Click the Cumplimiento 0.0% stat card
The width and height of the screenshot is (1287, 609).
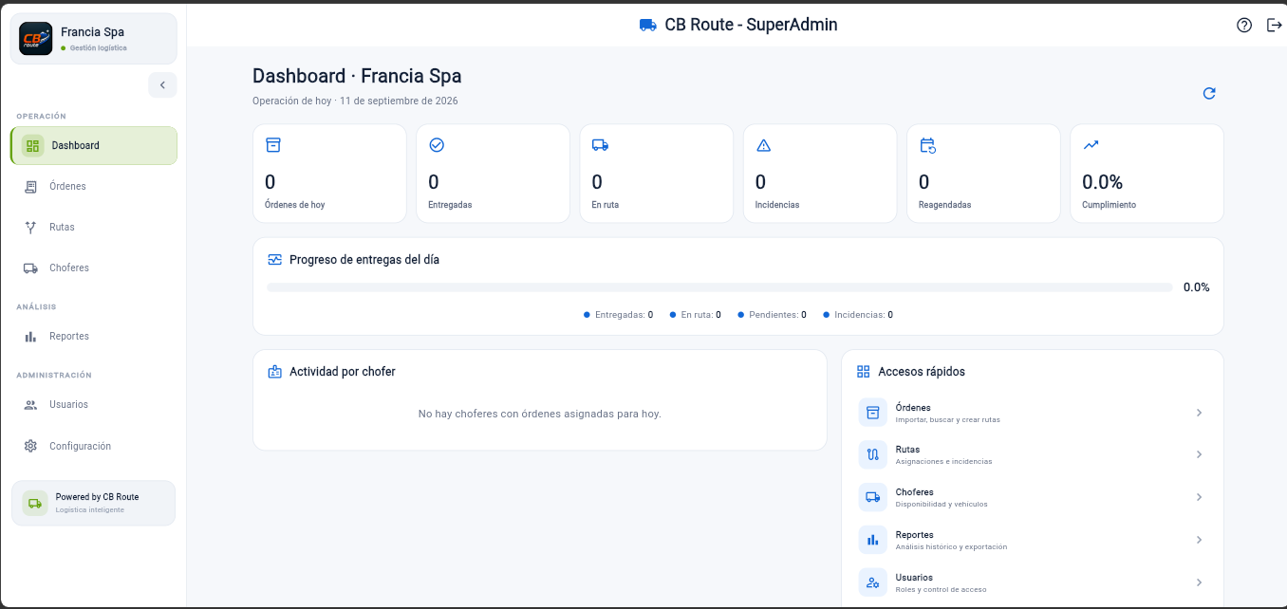click(1147, 174)
